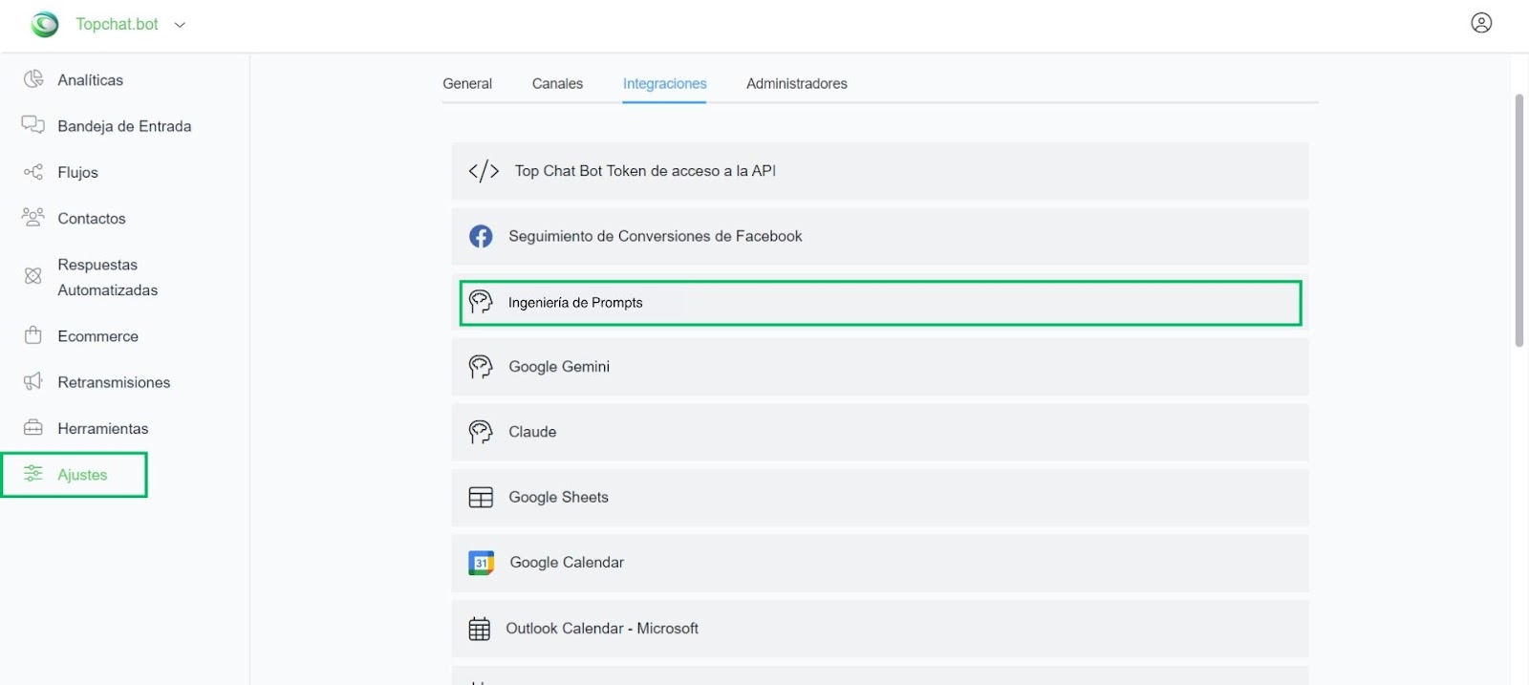1529x685 pixels.
Task: Click the Google Gemini head icon
Action: click(481, 367)
